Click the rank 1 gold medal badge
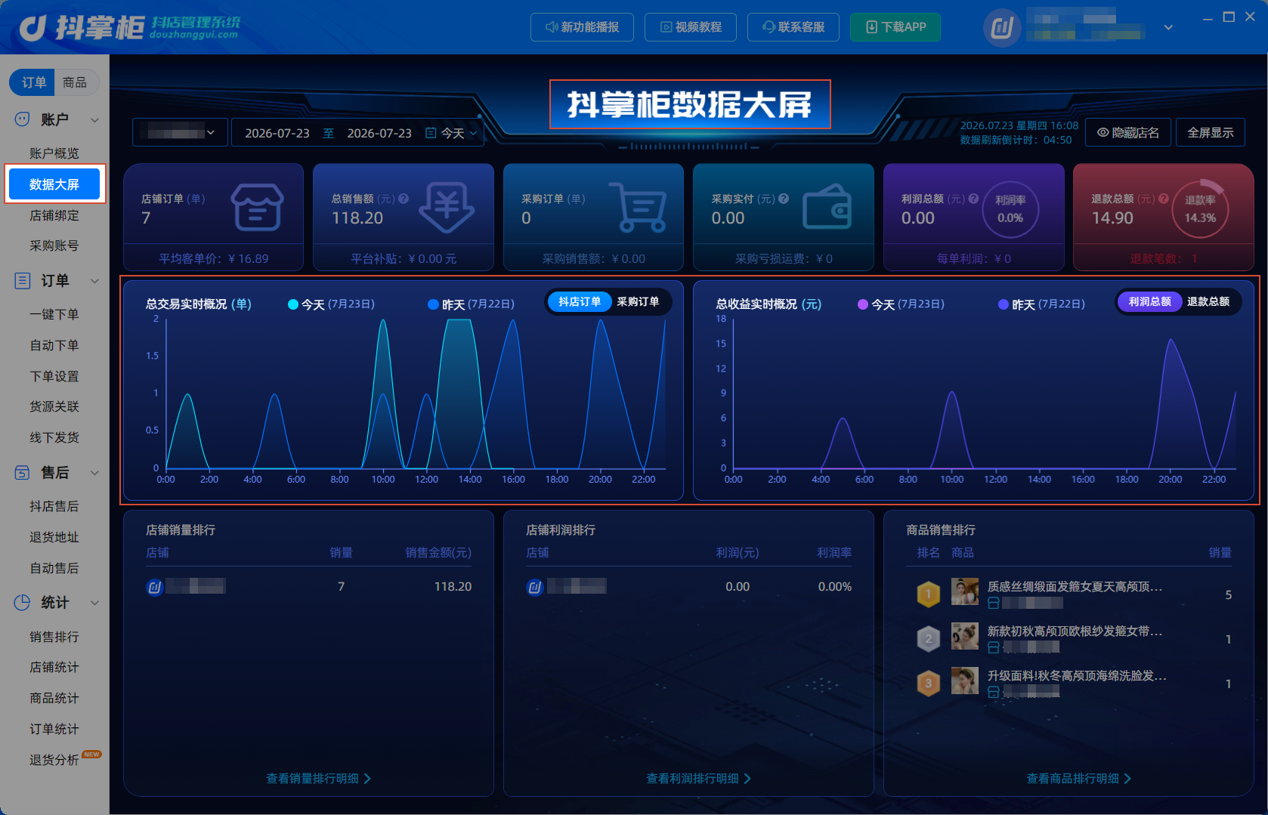The image size is (1268, 815). (928, 594)
